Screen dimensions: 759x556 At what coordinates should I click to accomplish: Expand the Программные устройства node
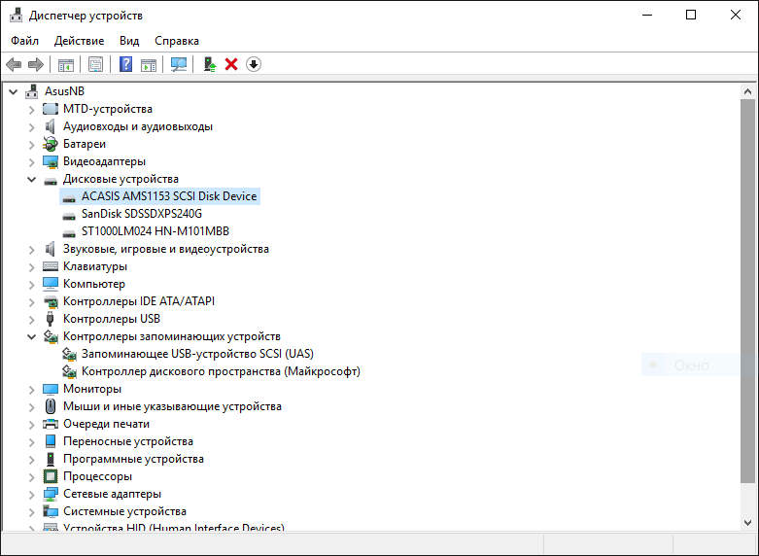point(31,459)
